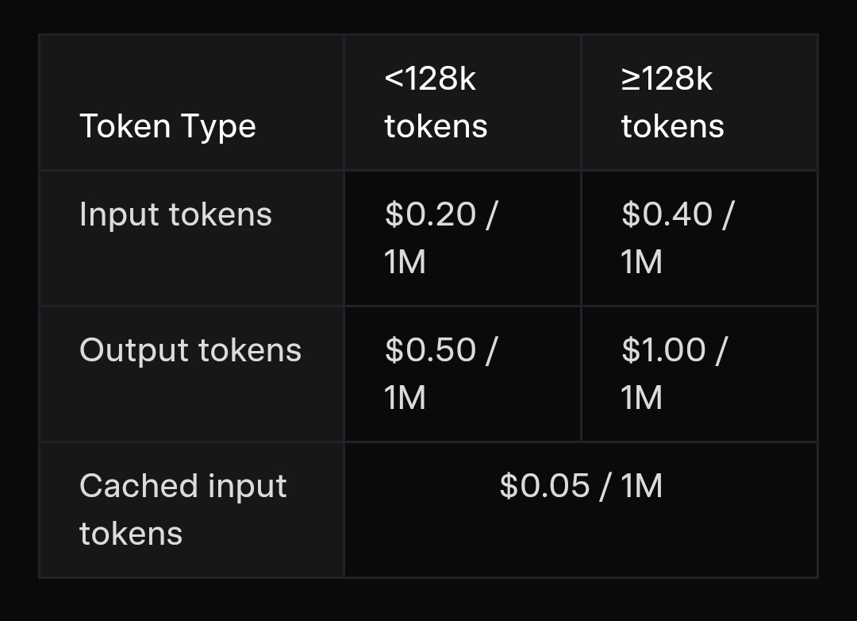Select the <128k tokens column header

pyautogui.click(x=436, y=102)
